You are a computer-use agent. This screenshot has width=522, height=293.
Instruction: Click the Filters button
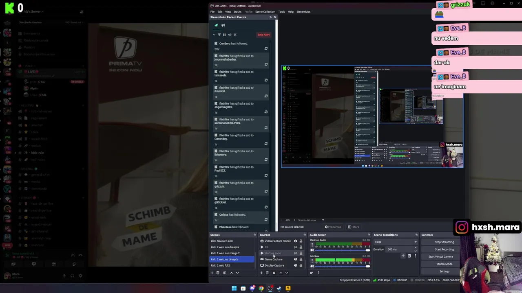click(353, 227)
